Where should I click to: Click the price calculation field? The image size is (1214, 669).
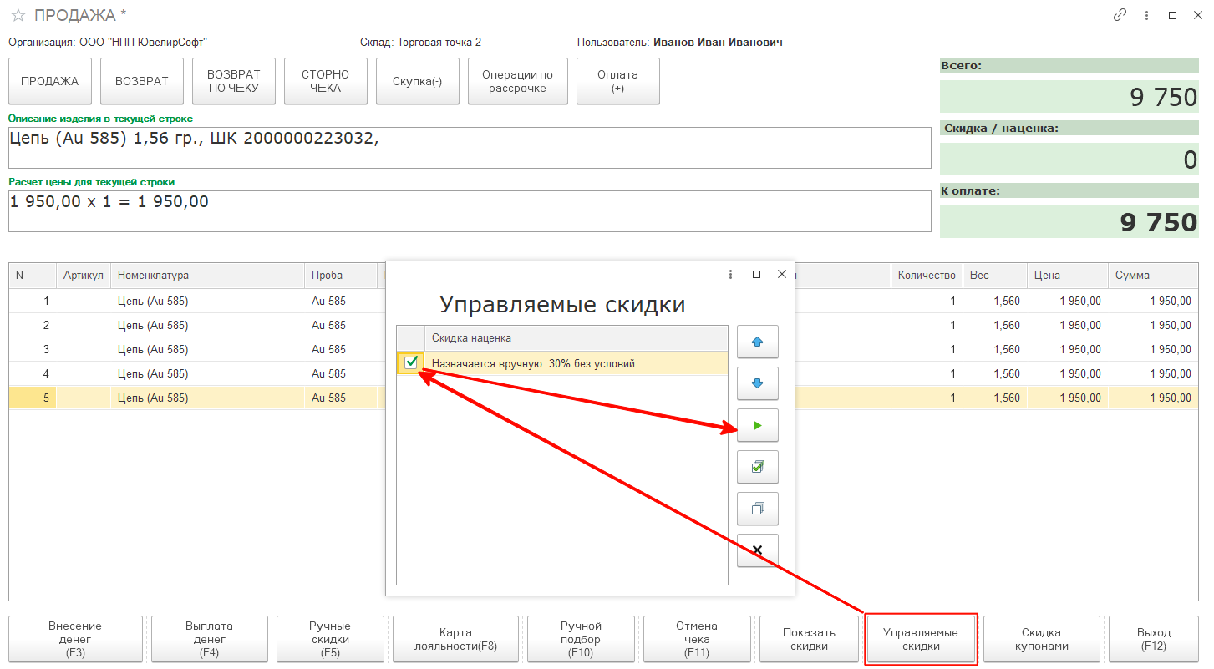(470, 211)
